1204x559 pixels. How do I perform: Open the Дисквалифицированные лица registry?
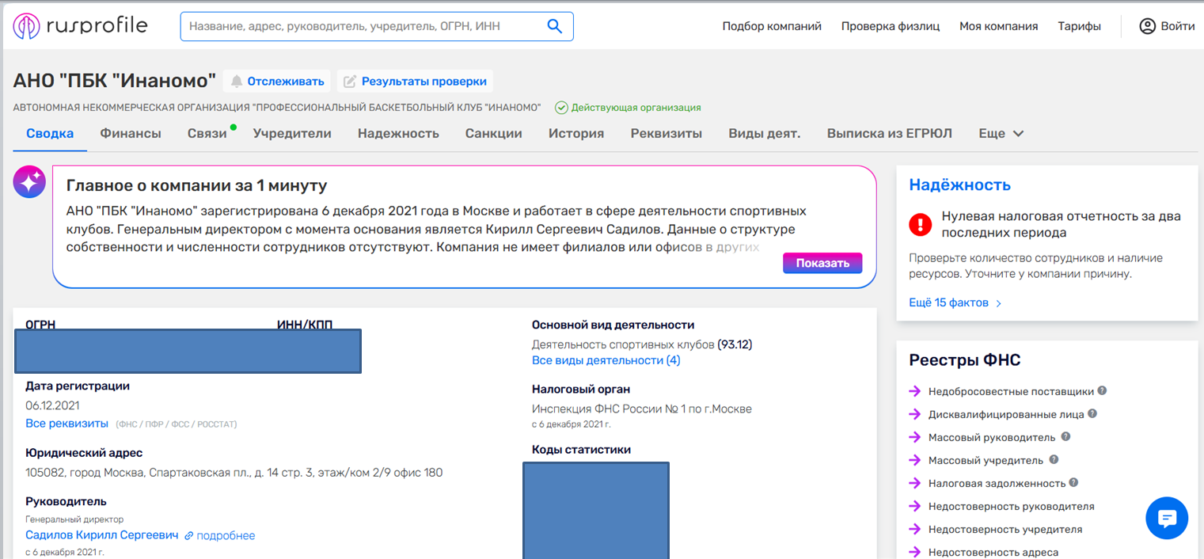coord(1006,414)
